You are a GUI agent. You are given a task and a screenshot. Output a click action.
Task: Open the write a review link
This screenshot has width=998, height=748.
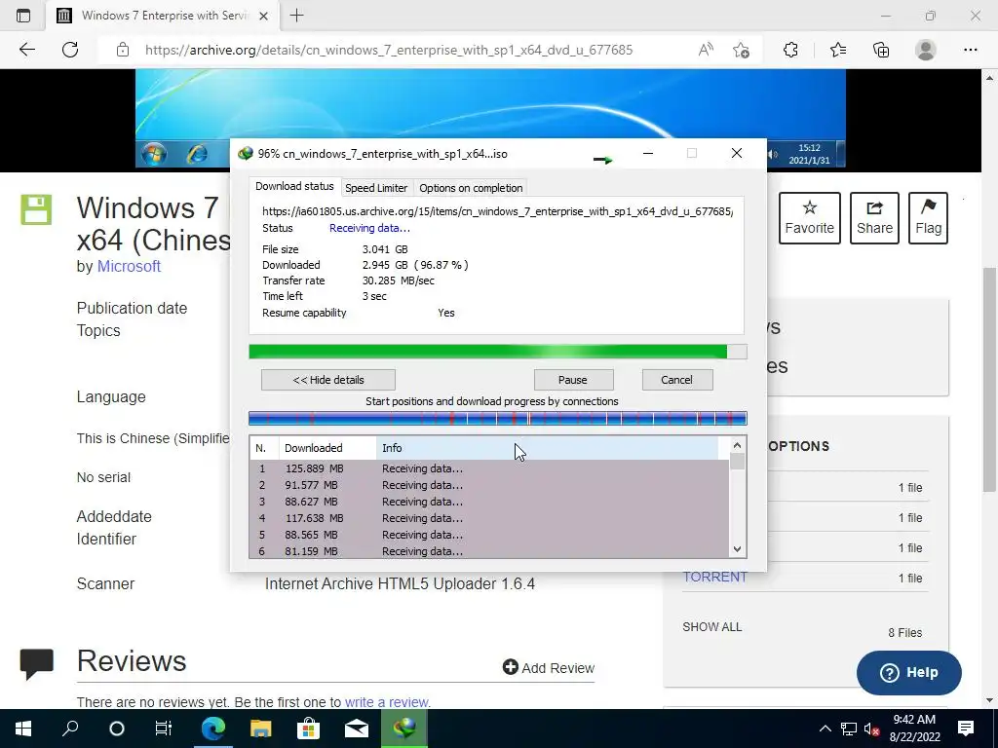click(x=386, y=702)
